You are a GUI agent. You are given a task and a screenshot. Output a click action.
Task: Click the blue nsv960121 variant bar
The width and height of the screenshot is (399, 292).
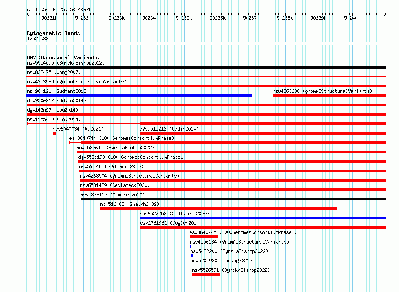139,96
